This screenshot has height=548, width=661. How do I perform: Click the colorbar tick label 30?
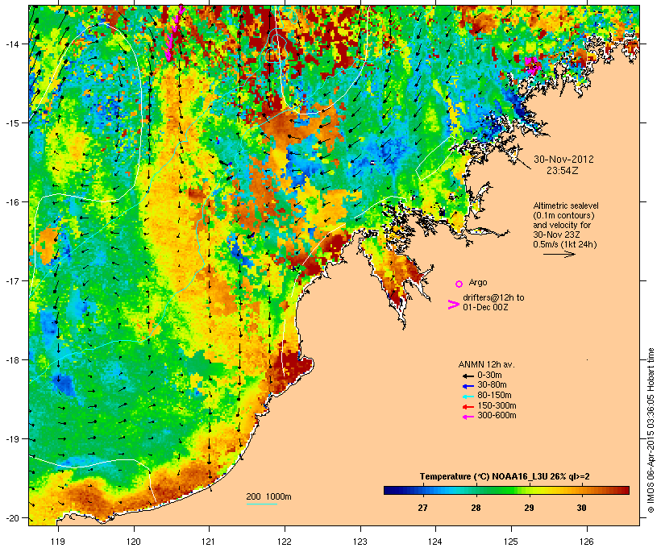tap(581, 508)
